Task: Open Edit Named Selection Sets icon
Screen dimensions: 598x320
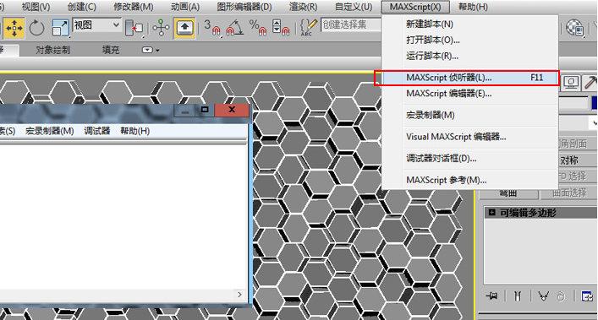Action: pos(308,28)
